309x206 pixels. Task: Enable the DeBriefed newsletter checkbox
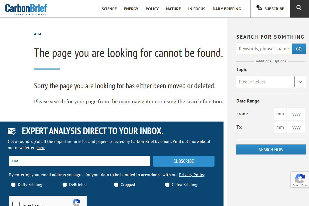click(x=65, y=185)
